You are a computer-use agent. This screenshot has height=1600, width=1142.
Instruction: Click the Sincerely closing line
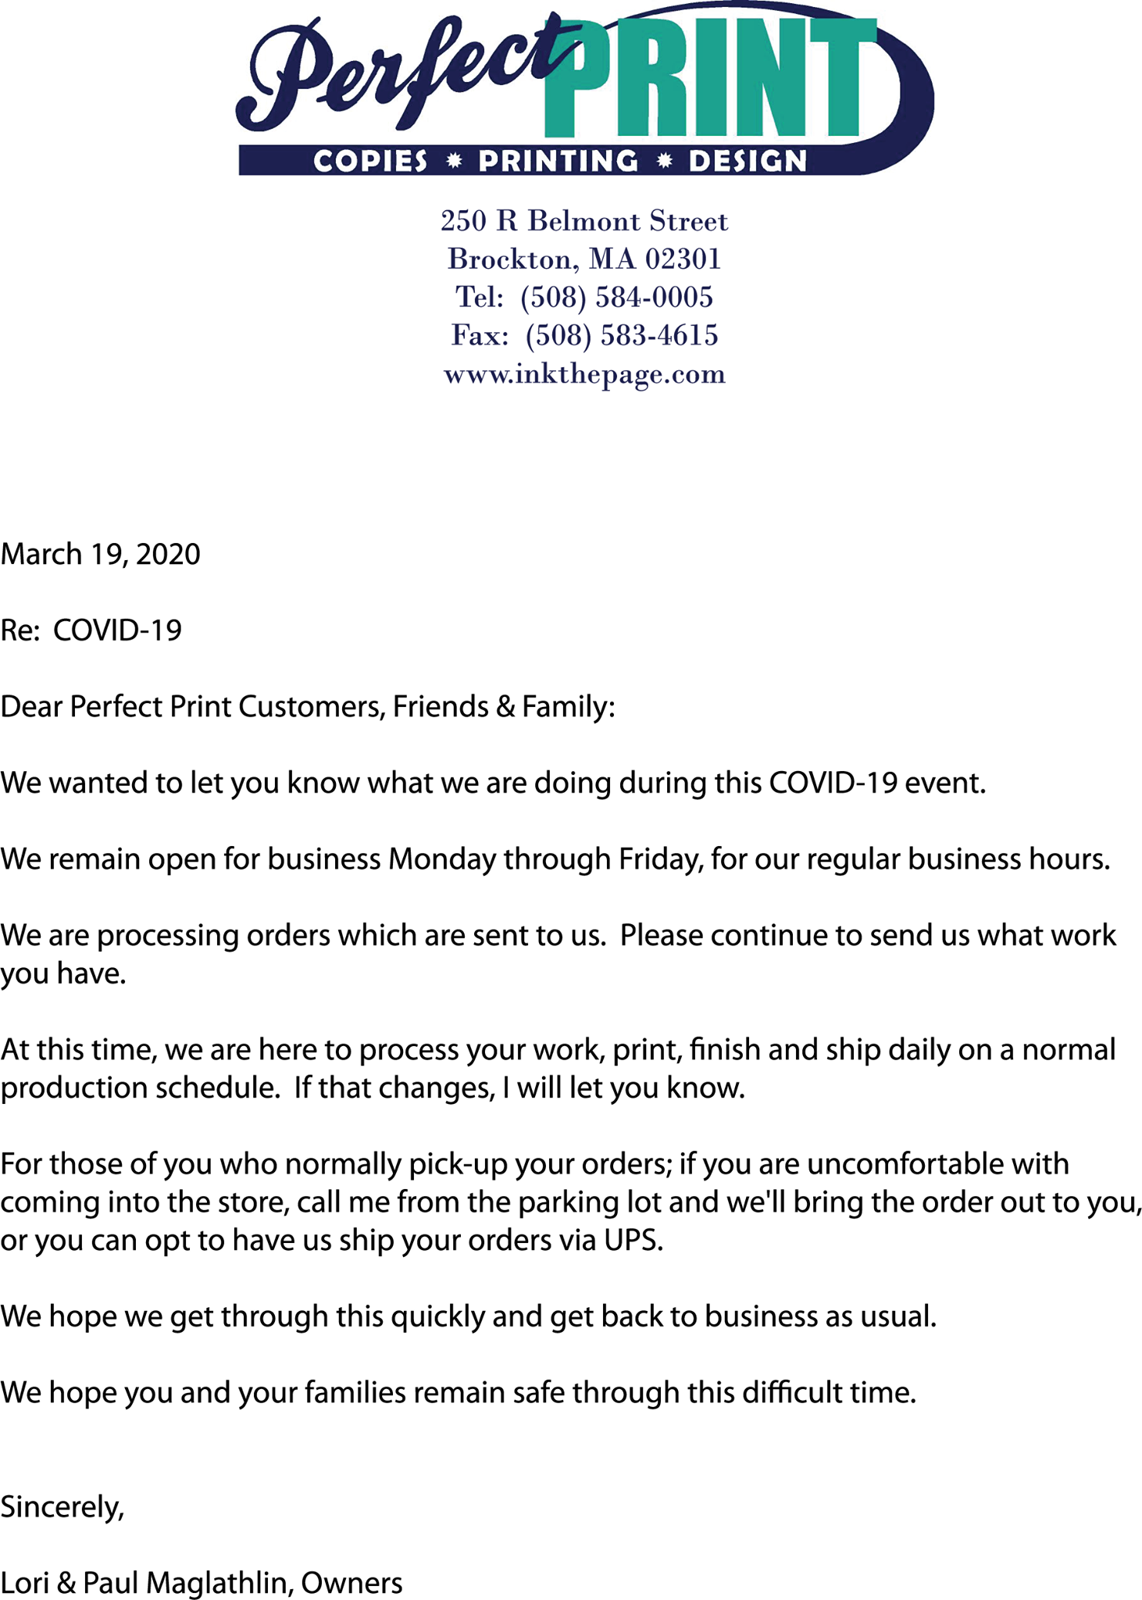tap(62, 1507)
